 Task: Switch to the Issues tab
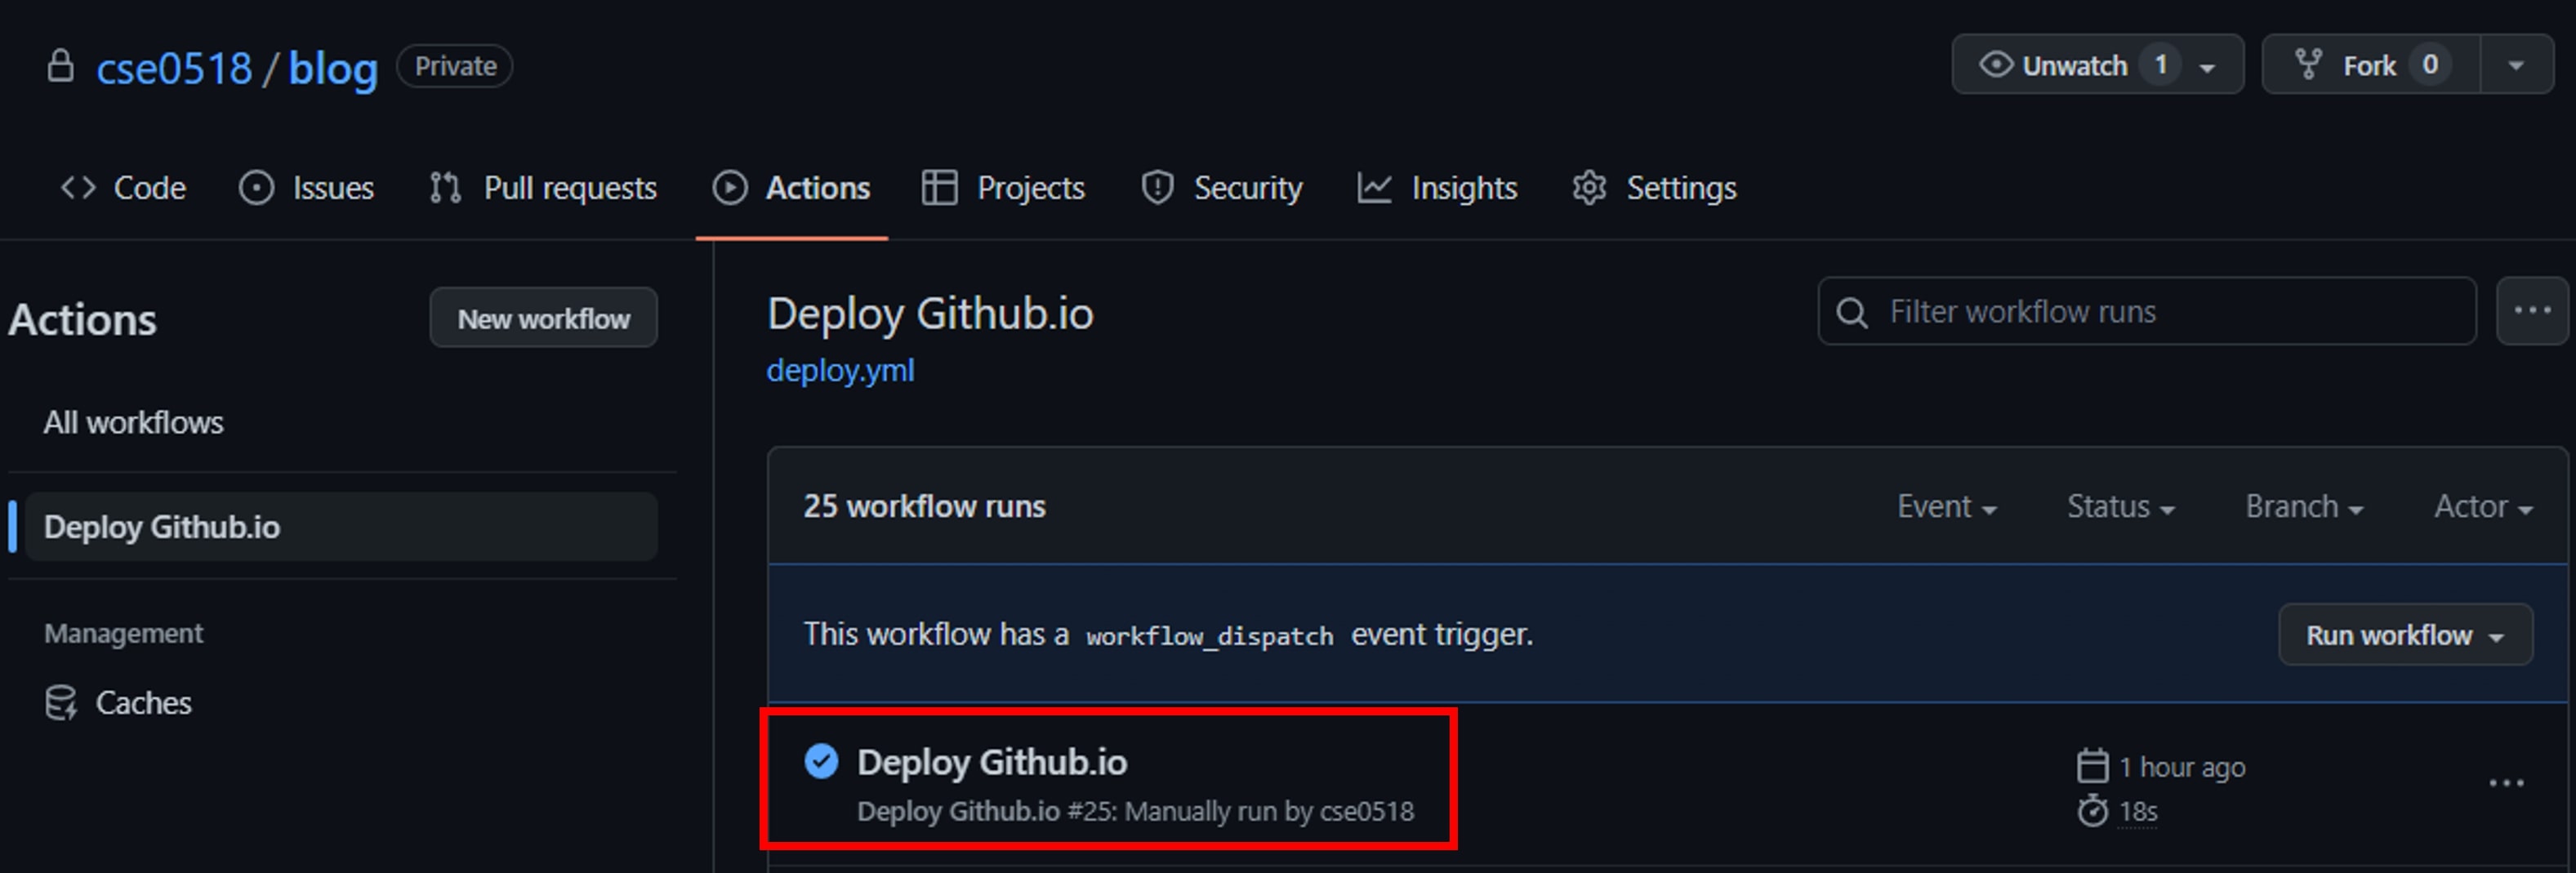pyautogui.click(x=306, y=188)
